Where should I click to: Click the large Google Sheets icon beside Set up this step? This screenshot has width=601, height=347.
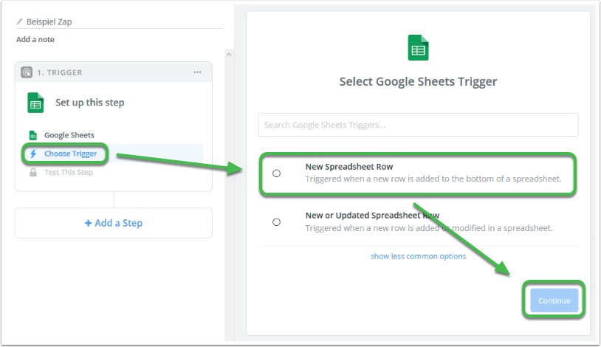click(x=35, y=103)
